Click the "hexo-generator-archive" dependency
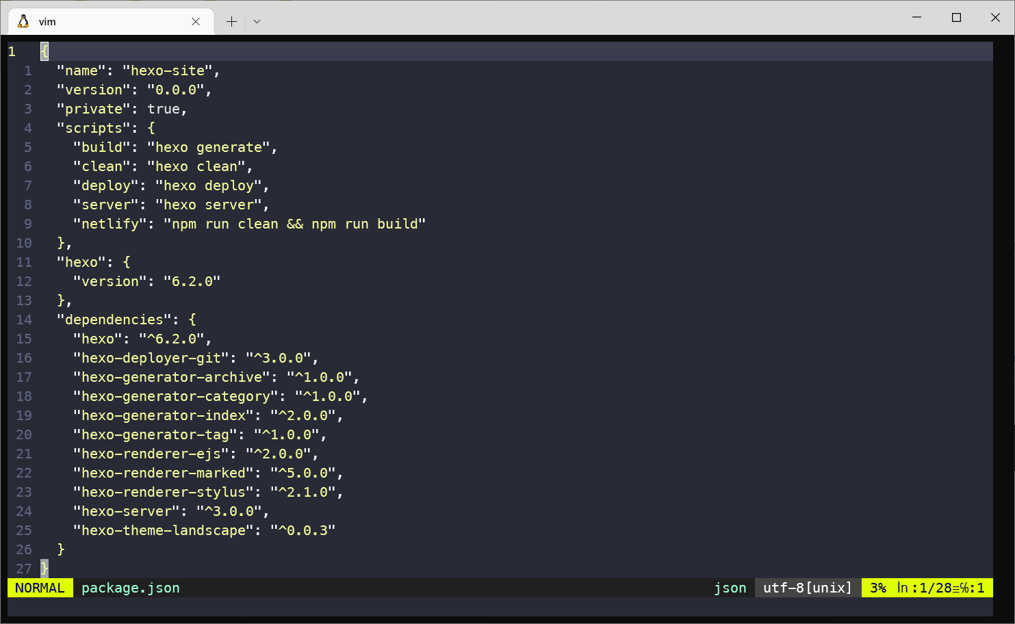Viewport: 1015px width, 624px height. coord(172,377)
